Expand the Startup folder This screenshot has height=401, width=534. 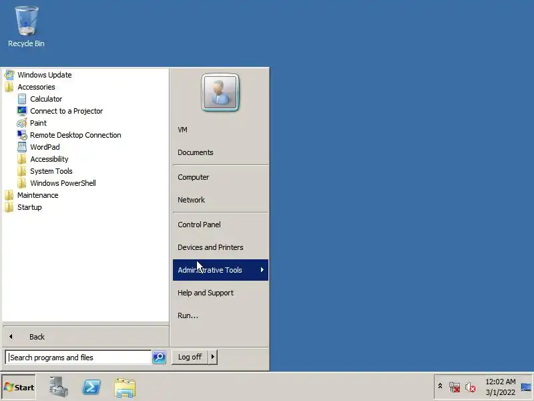coord(29,207)
